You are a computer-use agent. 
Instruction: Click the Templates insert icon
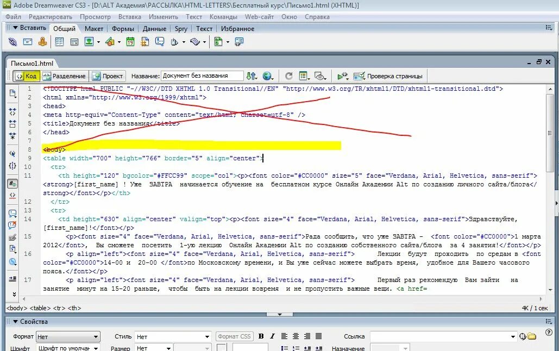click(218, 42)
